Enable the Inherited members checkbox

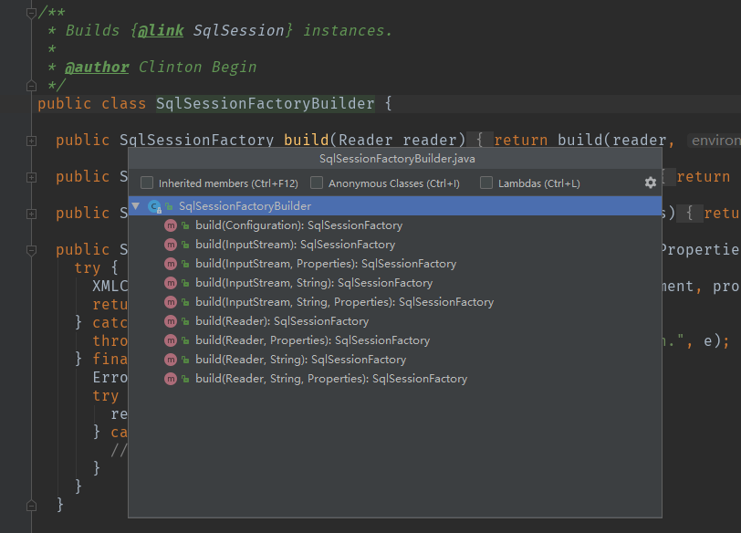click(x=147, y=183)
